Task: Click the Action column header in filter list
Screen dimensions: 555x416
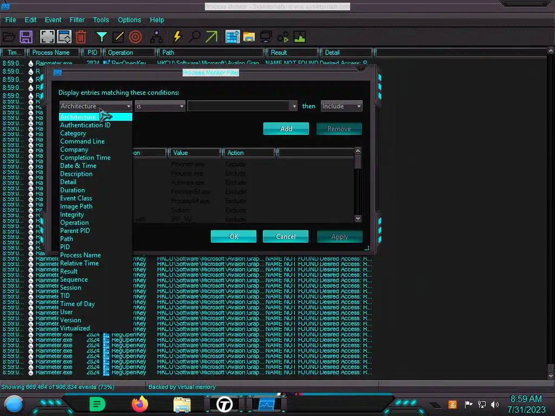Action: click(x=249, y=153)
